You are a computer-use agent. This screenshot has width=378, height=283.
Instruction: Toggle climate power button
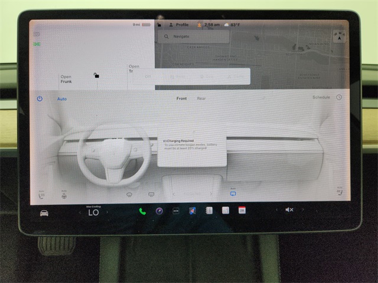click(40, 98)
